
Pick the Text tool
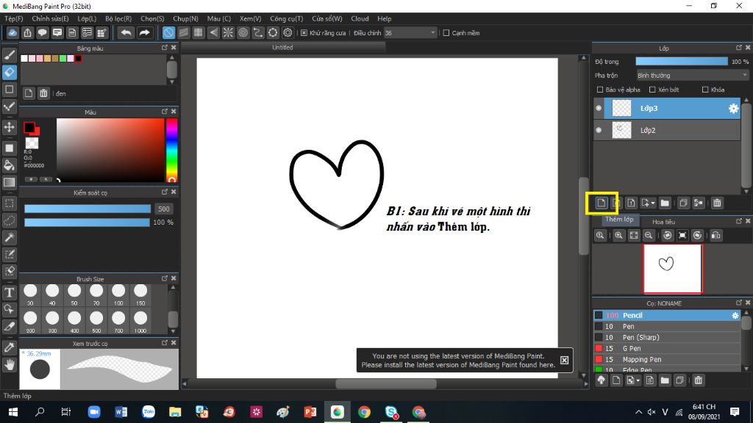[x=10, y=293]
